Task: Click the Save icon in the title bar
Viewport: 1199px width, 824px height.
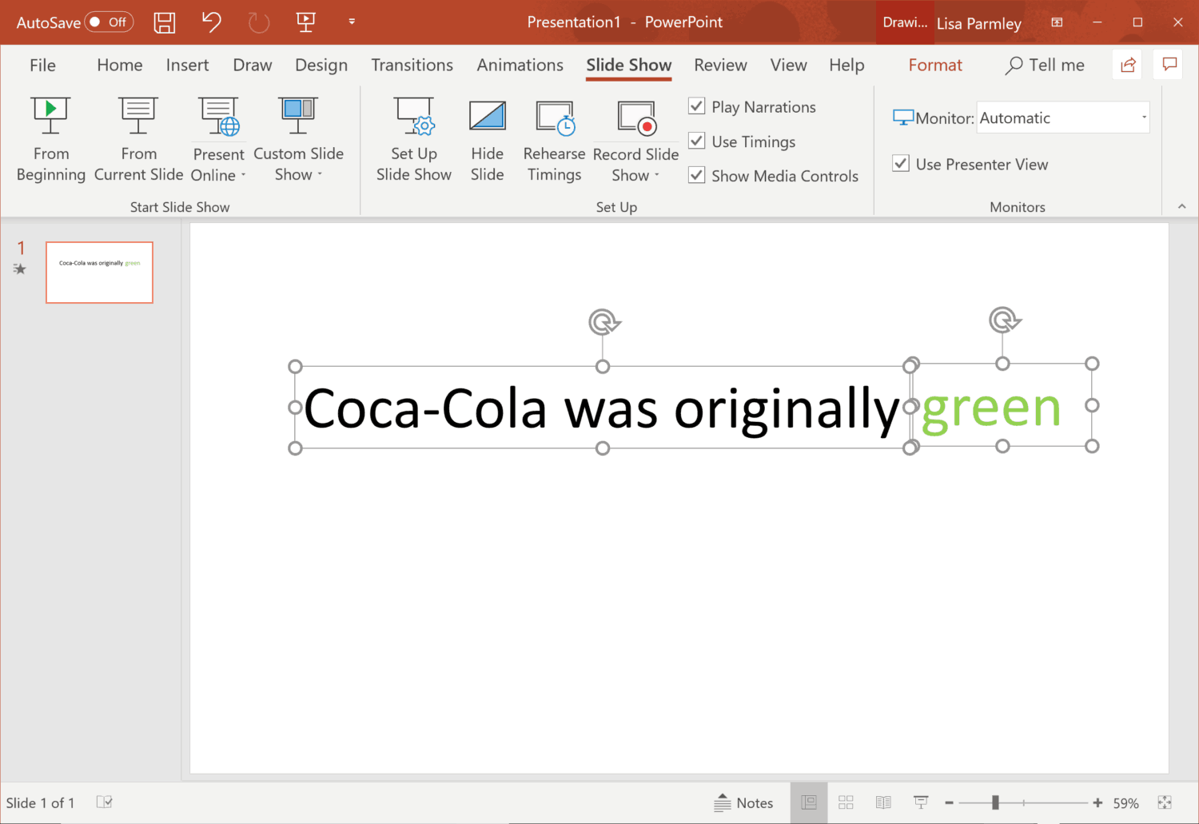Action: click(165, 22)
